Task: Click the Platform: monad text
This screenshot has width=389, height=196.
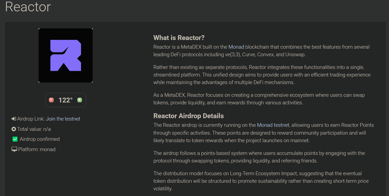Action: [37, 149]
